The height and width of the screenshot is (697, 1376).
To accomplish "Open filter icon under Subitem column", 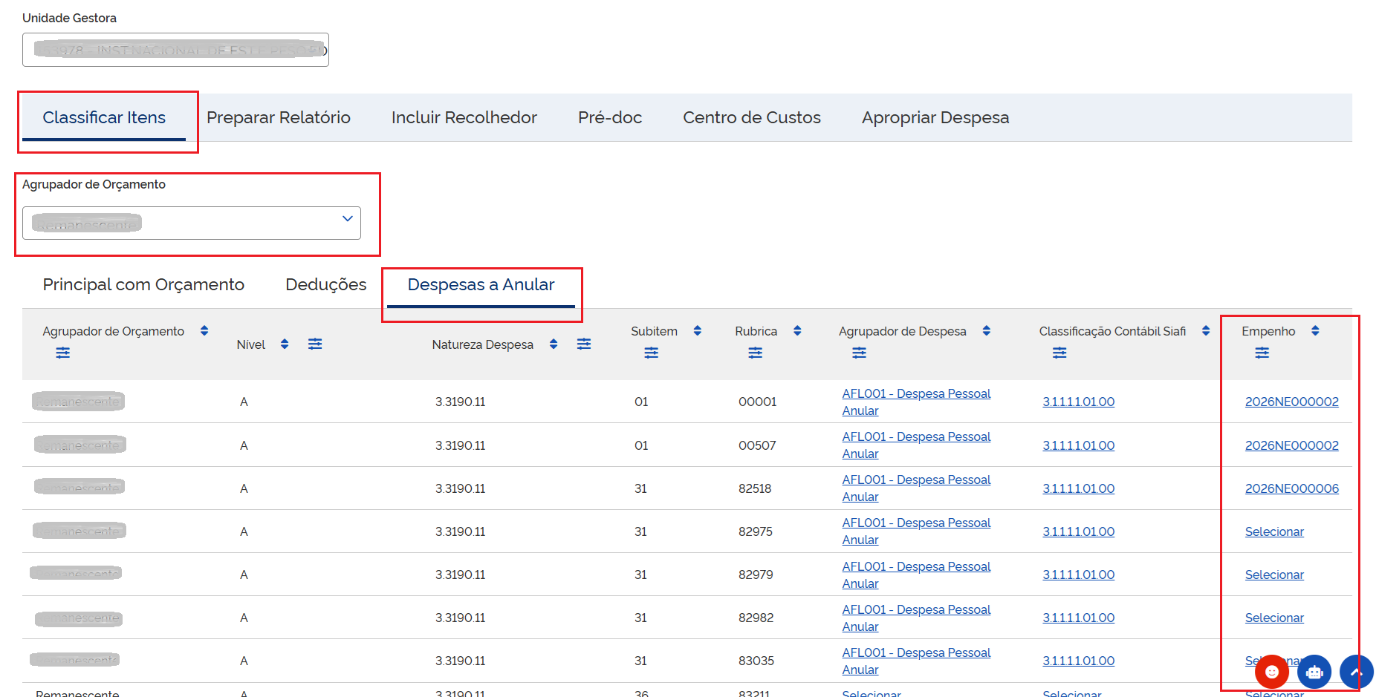I will 651,353.
